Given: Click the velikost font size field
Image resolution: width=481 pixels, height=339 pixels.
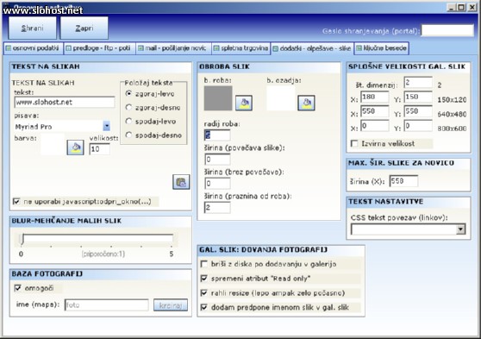Looking at the screenshot, I should tap(100, 149).
